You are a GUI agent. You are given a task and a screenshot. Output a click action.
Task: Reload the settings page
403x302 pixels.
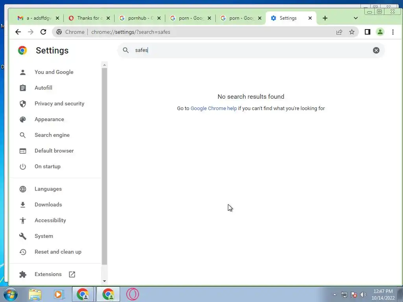43,32
